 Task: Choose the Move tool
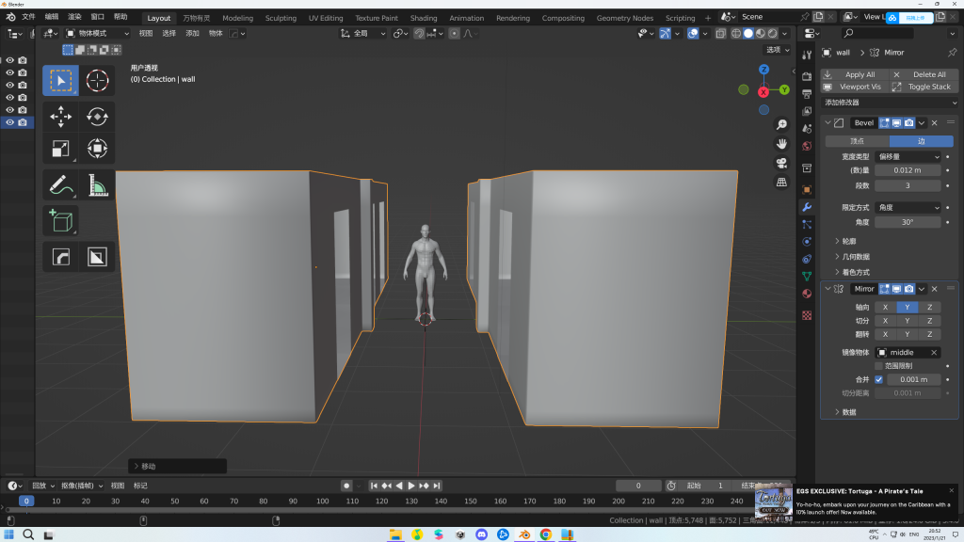[60, 116]
